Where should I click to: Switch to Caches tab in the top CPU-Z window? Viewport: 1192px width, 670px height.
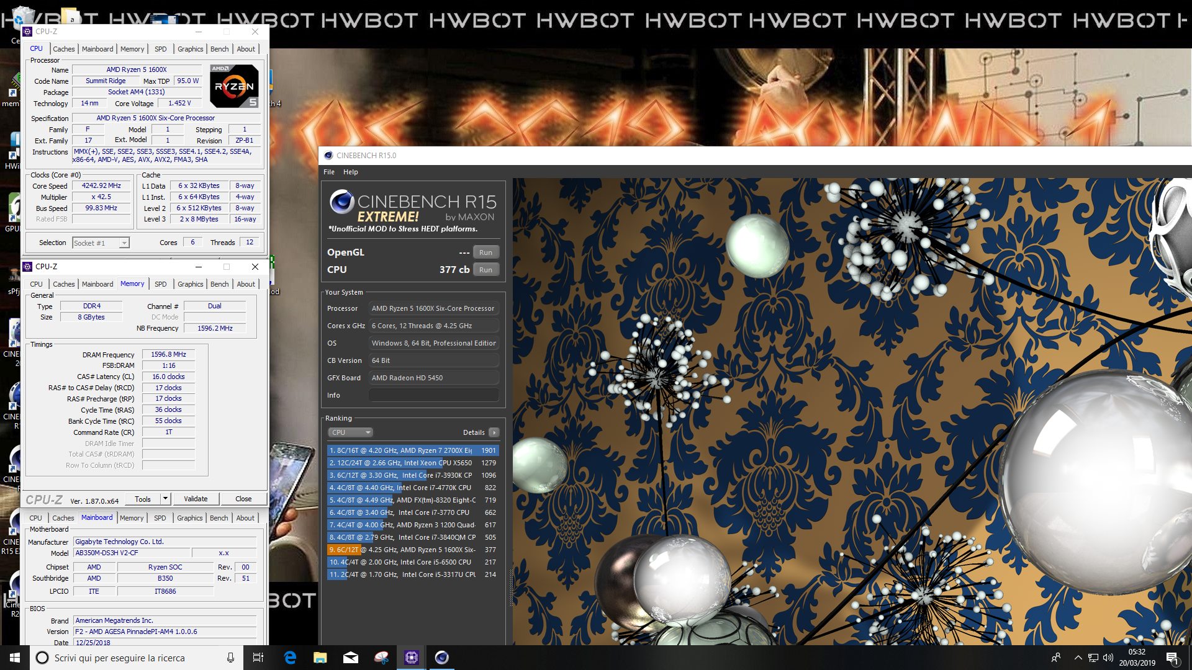63,49
